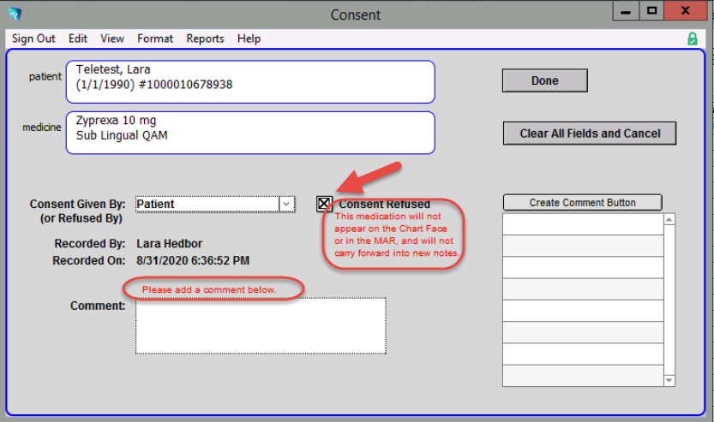Open the Sign Out menu
This screenshot has height=422, width=714.
[x=33, y=39]
